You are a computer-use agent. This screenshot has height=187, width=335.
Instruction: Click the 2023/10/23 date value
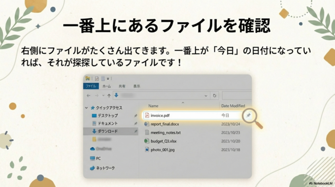[x=231, y=132]
